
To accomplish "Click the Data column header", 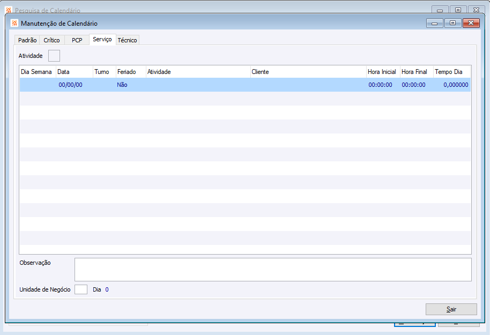I will pyautogui.click(x=75, y=72).
